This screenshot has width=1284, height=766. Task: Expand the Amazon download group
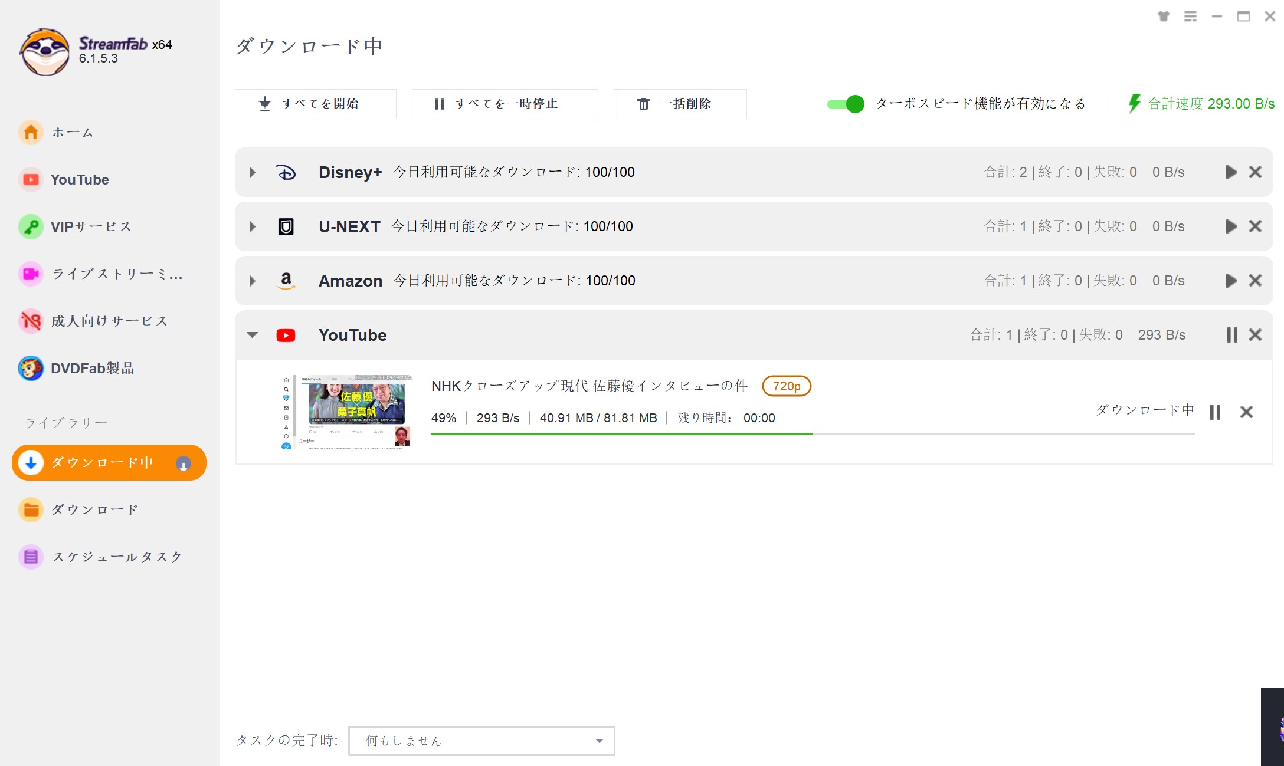(253, 281)
